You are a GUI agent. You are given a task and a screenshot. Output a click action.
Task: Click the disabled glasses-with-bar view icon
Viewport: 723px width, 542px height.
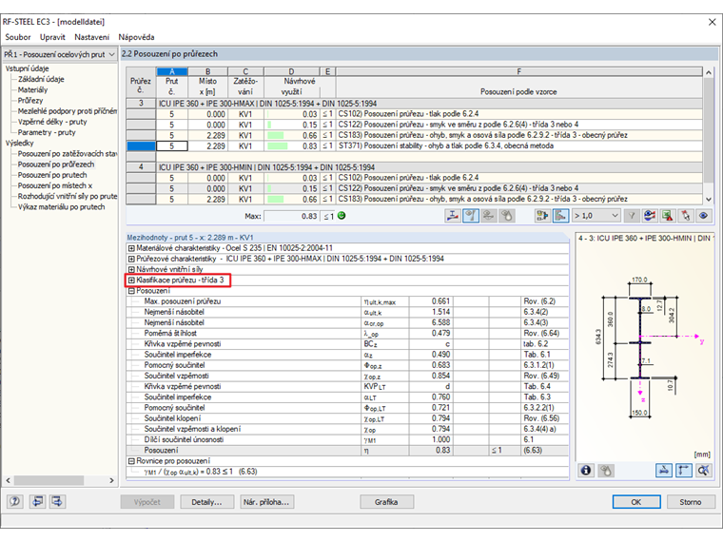[488, 216]
